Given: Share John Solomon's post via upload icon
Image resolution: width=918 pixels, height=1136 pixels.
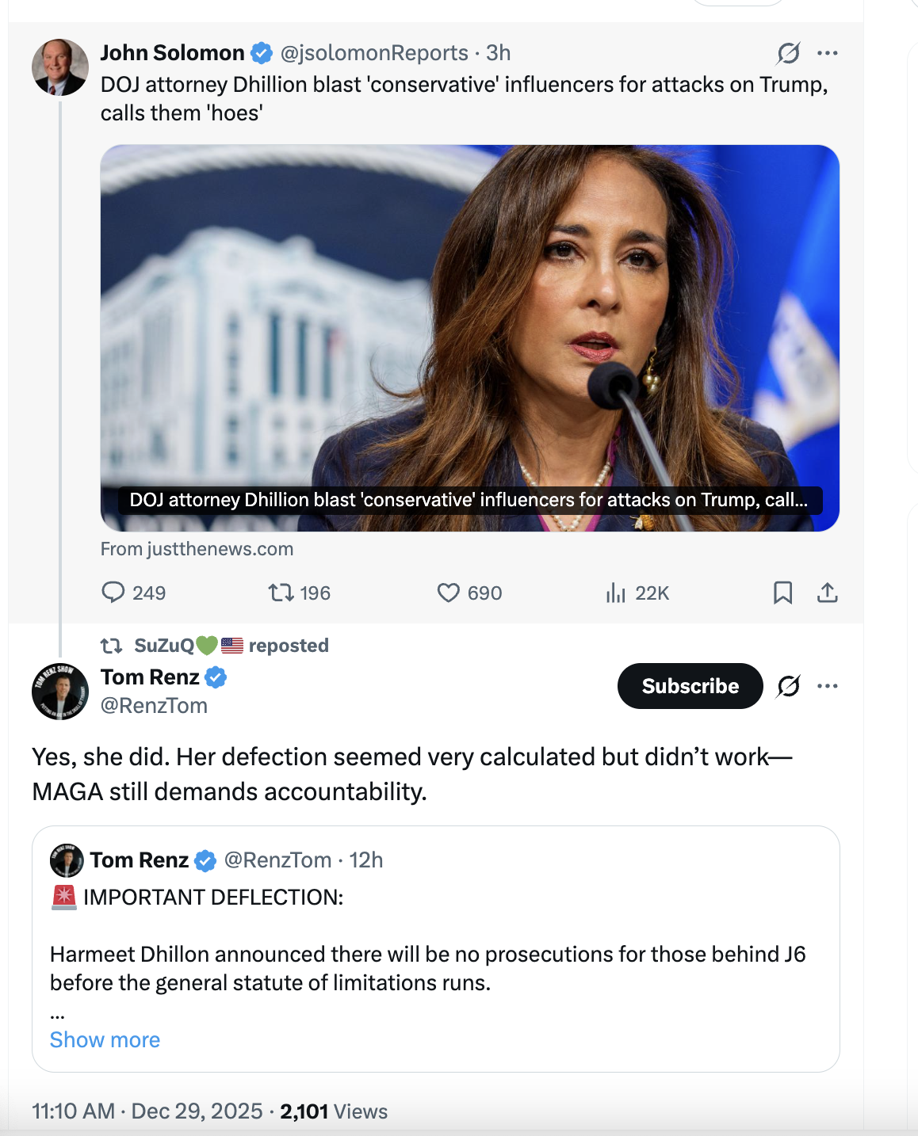Looking at the screenshot, I should point(827,593).
